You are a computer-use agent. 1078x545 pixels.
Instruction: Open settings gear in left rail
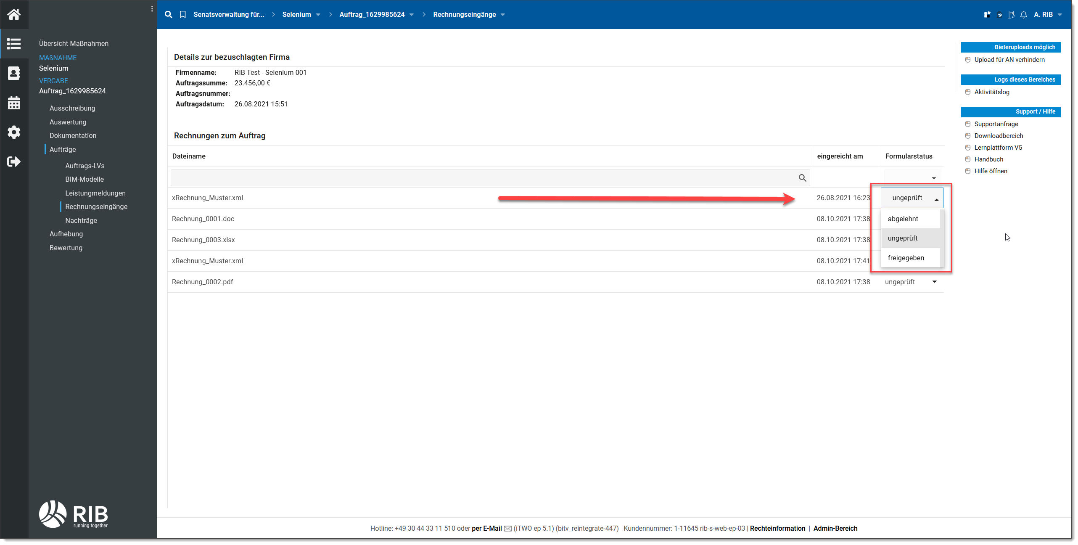(x=14, y=132)
